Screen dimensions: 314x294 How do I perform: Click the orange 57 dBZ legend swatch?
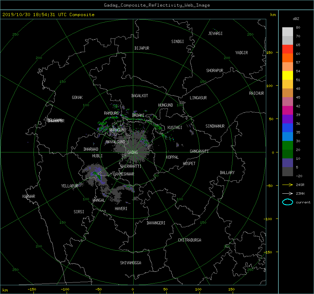click(x=287, y=58)
